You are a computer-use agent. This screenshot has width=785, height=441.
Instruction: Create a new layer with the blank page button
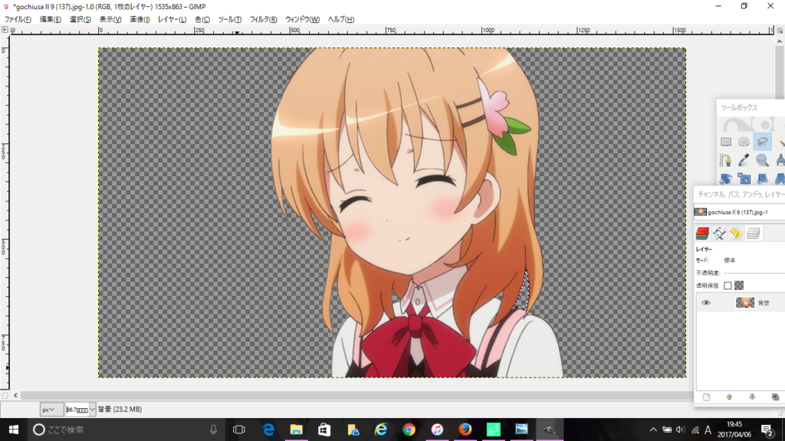tap(707, 396)
